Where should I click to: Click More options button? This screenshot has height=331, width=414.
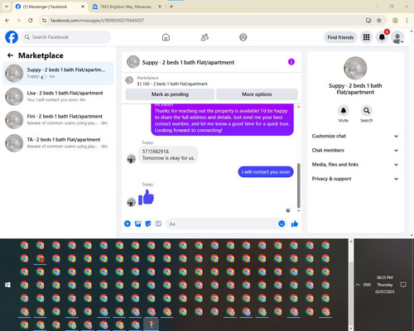tap(257, 94)
